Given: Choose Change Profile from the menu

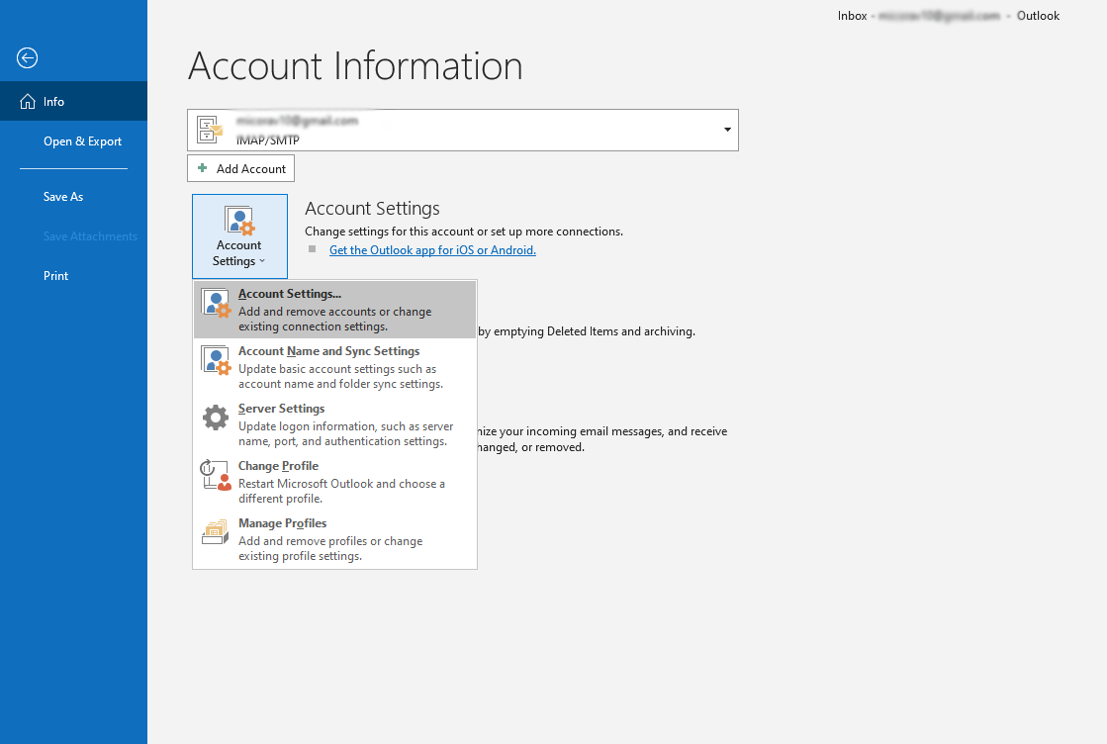Looking at the screenshot, I should [x=278, y=465].
